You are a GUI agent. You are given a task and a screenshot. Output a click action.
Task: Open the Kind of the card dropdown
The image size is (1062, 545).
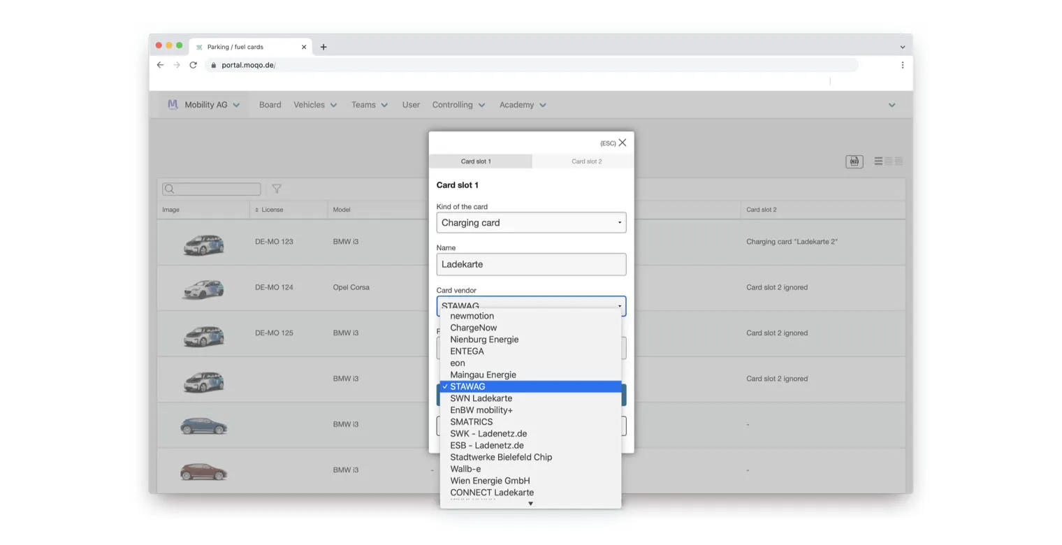click(x=531, y=223)
